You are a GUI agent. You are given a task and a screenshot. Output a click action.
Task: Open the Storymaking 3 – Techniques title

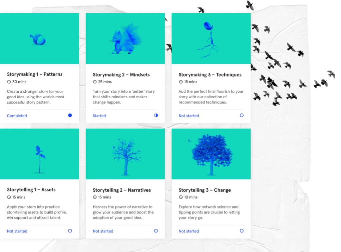pos(210,75)
